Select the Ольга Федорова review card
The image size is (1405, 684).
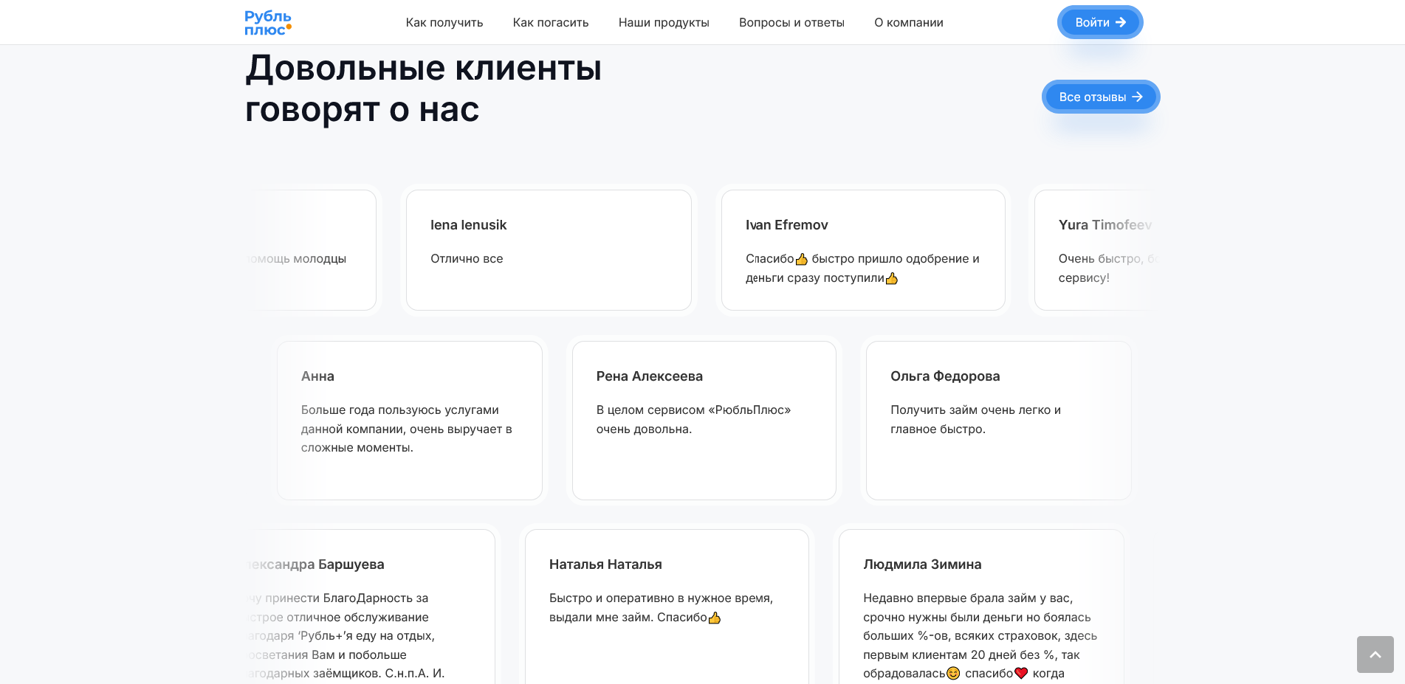pyautogui.click(x=998, y=421)
